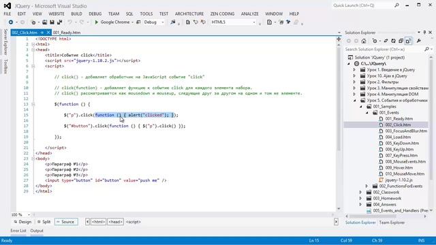Collapse the html tag on line 2

33,44
